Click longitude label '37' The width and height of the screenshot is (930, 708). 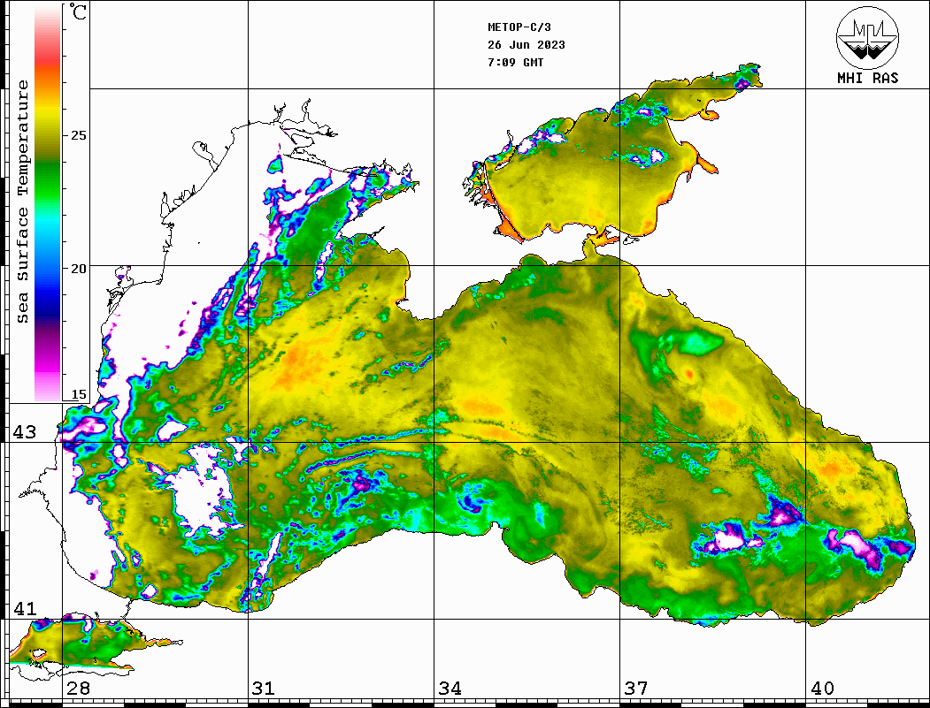click(636, 689)
